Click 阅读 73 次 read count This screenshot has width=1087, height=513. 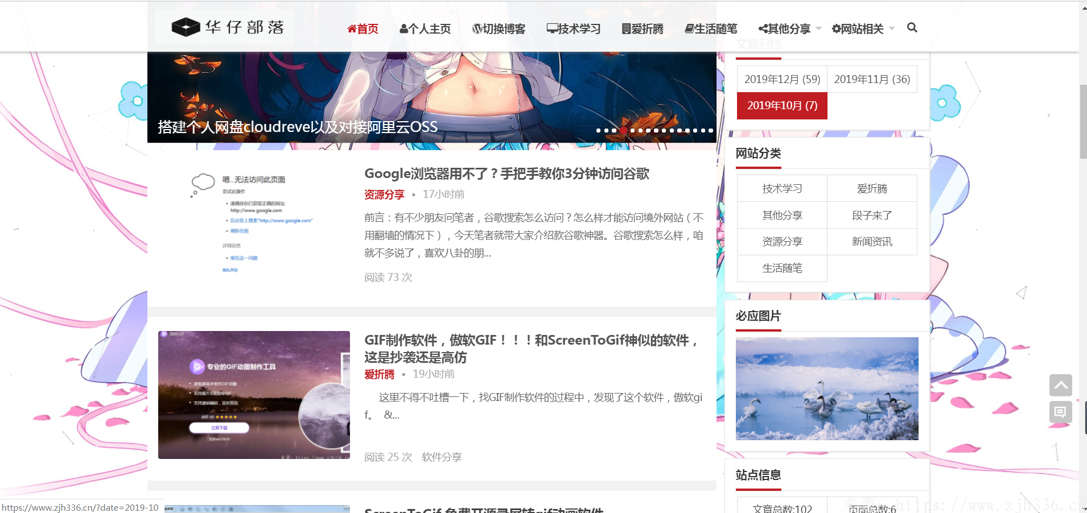pos(388,278)
